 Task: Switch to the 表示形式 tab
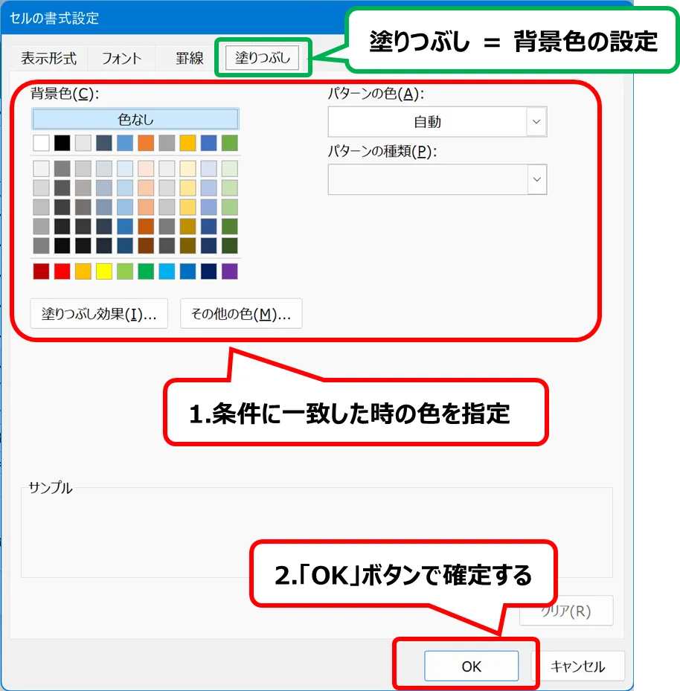48,58
